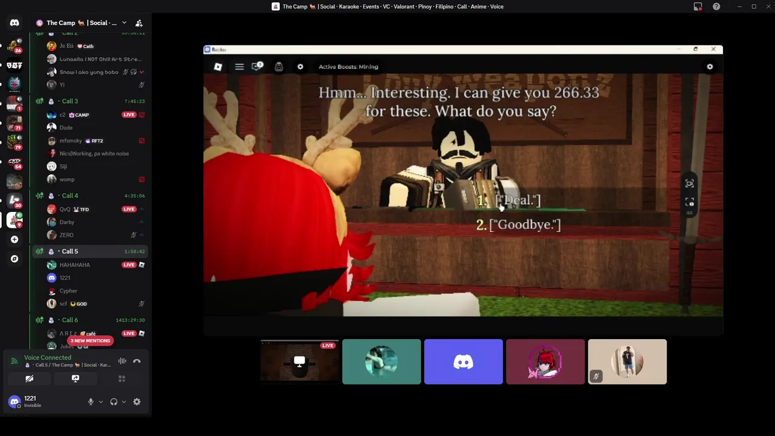The height and width of the screenshot is (436, 775).
Task: Open Discover servers compass icon
Action: coord(15,259)
